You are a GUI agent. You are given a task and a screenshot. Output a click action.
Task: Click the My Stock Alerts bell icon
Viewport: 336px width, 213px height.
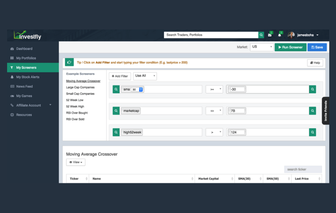(x=12, y=77)
